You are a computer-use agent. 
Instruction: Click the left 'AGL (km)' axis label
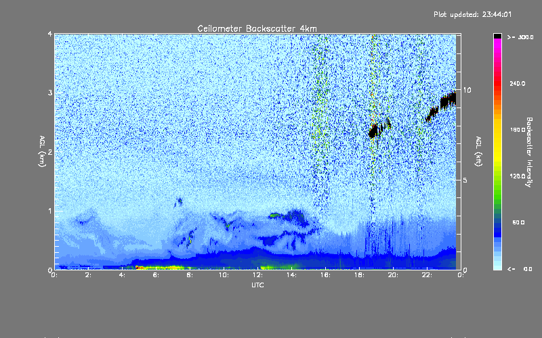42,151
